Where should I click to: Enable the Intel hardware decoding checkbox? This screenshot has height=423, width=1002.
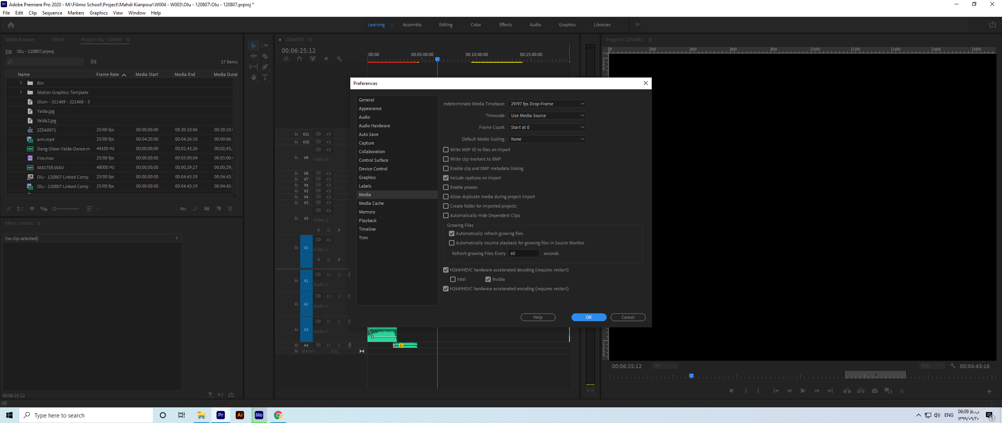click(453, 279)
